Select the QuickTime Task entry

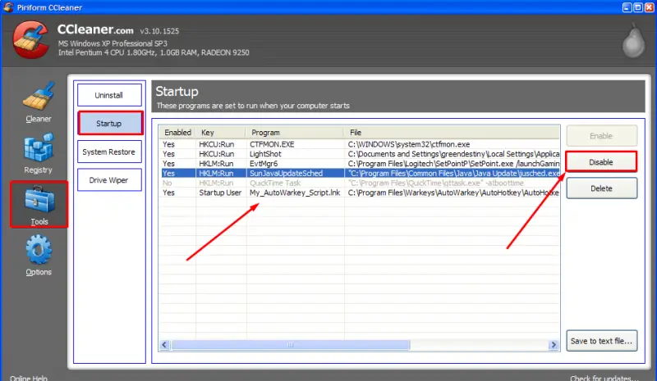coord(361,183)
